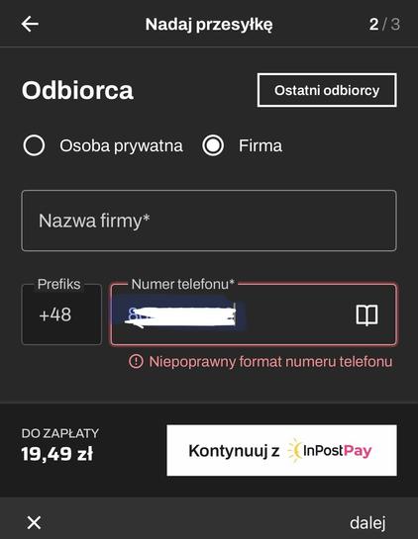Click the Firma label text
Screen dimensions: 418x539
tap(261, 145)
